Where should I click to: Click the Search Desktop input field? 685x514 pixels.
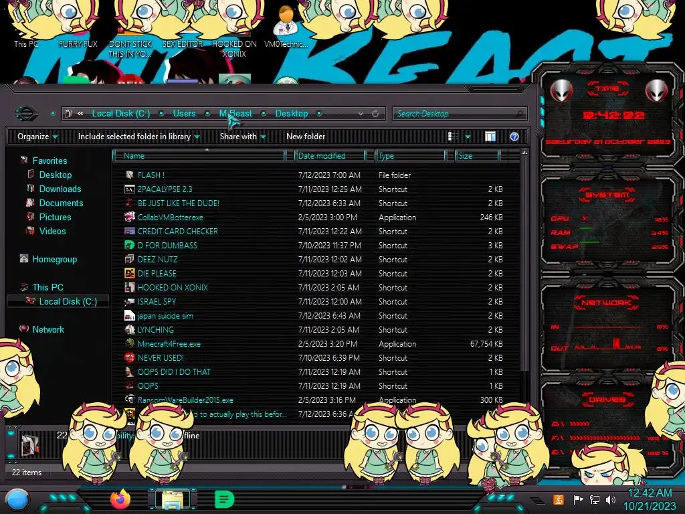(460, 114)
